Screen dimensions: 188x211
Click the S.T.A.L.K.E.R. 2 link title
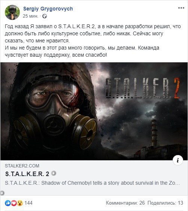(27, 174)
